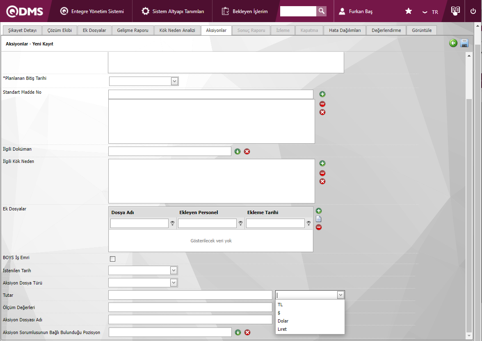Screen dimensions: 482x341
Task: Click the Ekleme Tarihi column header
Action: 263,212
